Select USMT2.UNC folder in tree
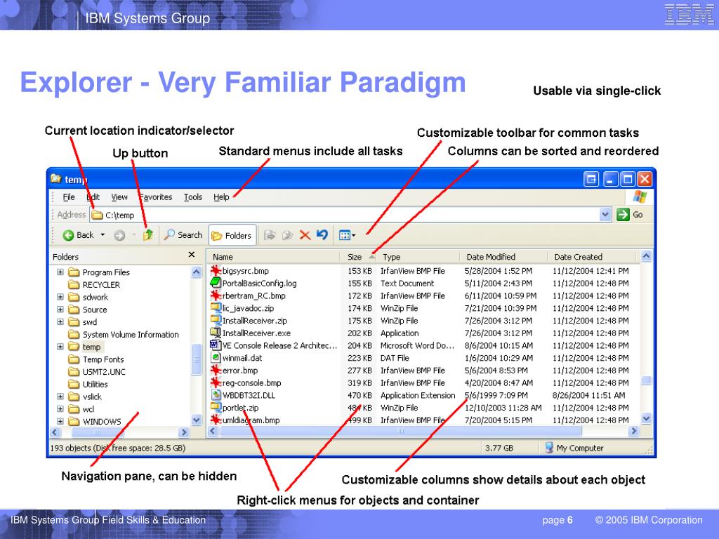The height and width of the screenshot is (539, 719). click(97, 372)
